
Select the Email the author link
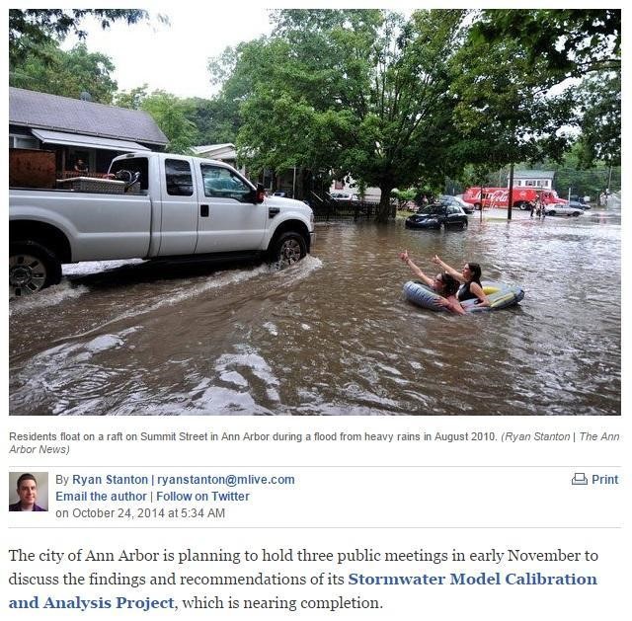101,496
